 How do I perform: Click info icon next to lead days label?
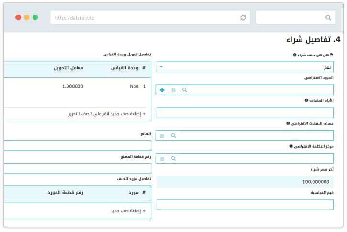coord(306,100)
